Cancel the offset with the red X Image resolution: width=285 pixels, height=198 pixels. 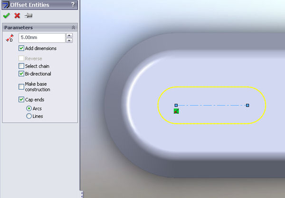point(17,15)
